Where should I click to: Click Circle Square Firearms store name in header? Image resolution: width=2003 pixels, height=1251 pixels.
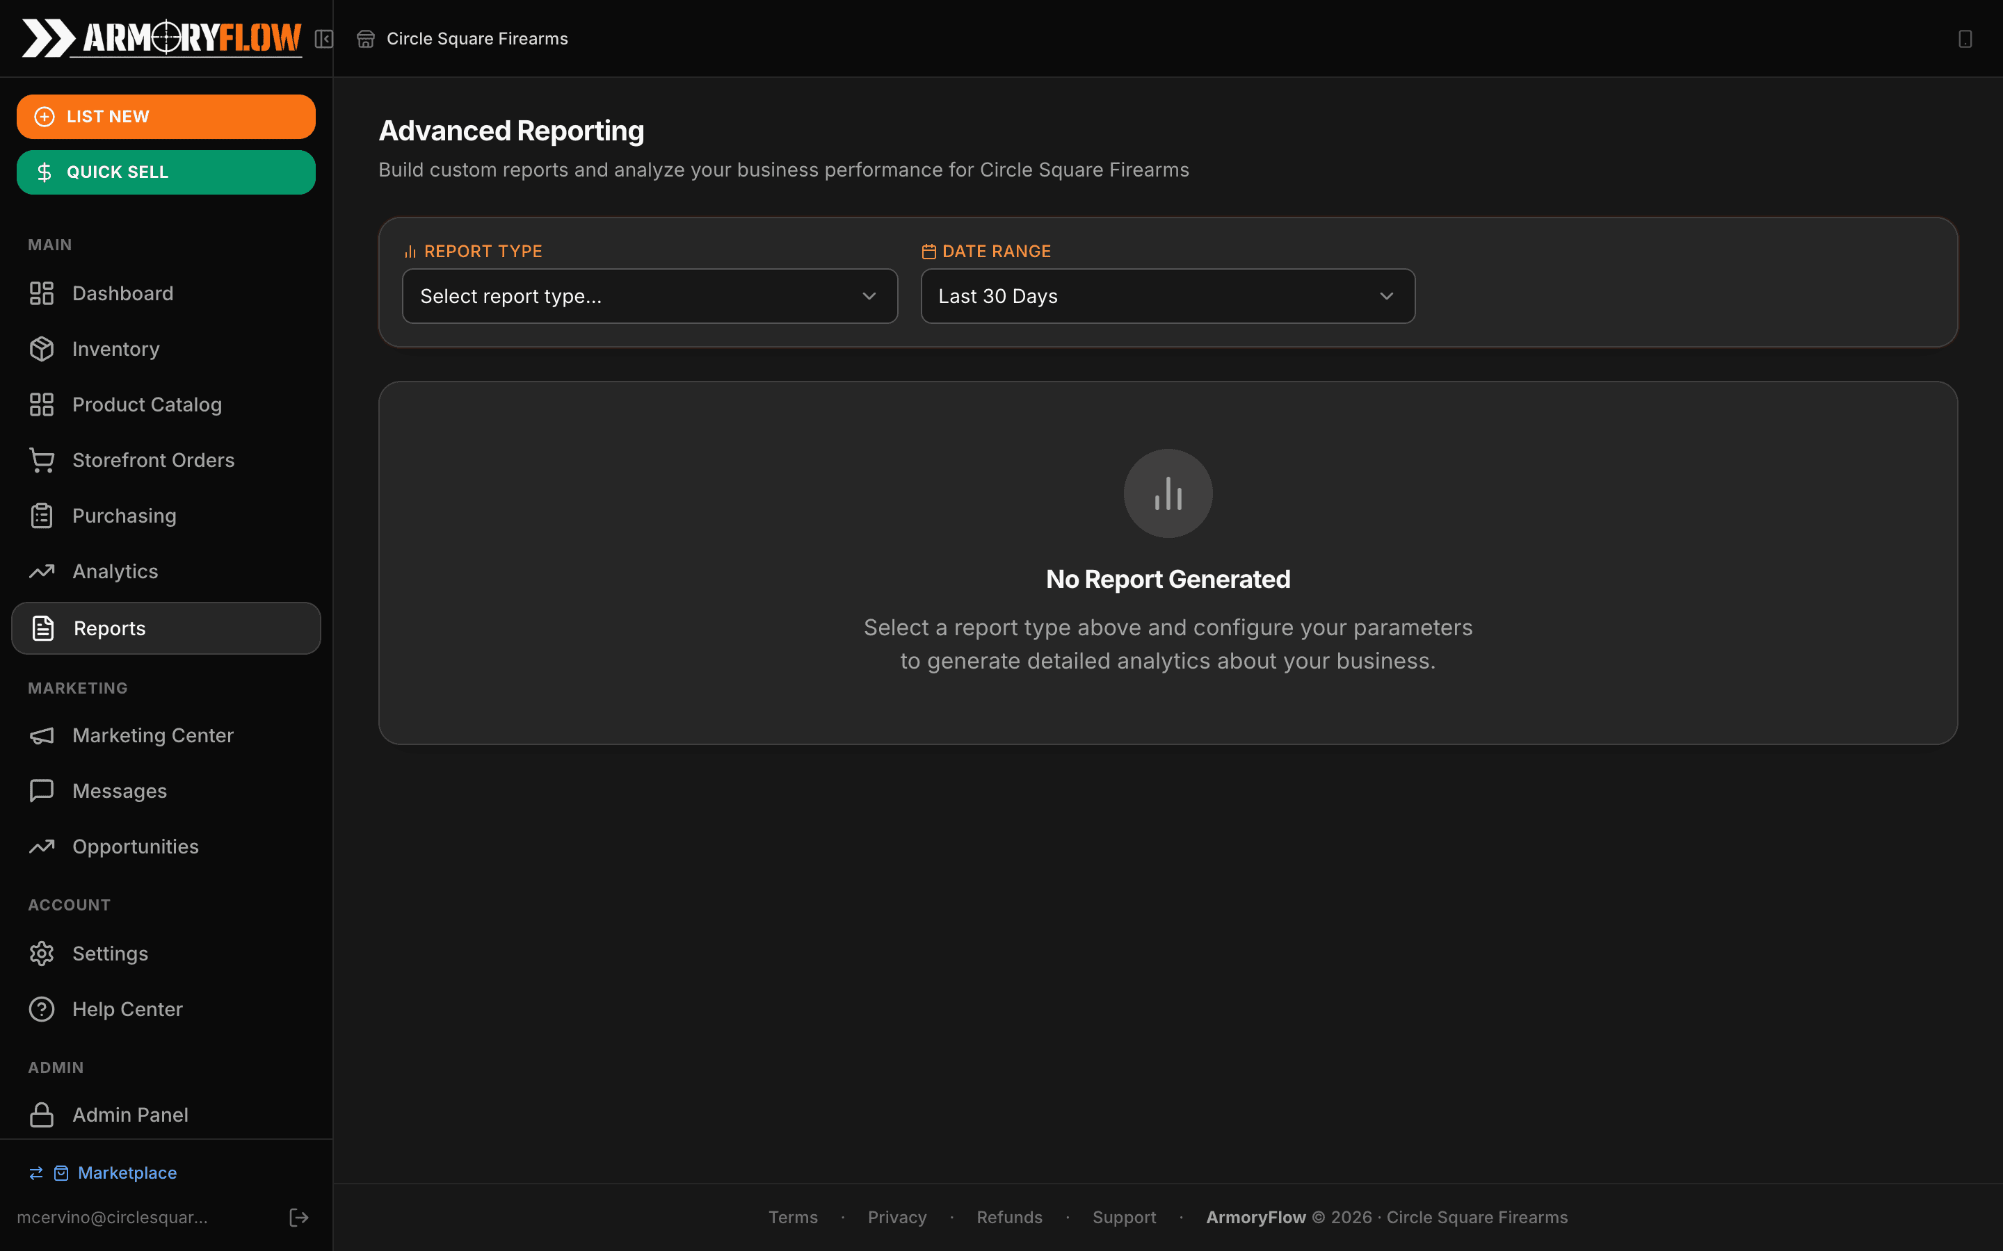(478, 39)
